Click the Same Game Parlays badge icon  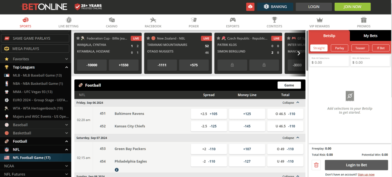7,39
